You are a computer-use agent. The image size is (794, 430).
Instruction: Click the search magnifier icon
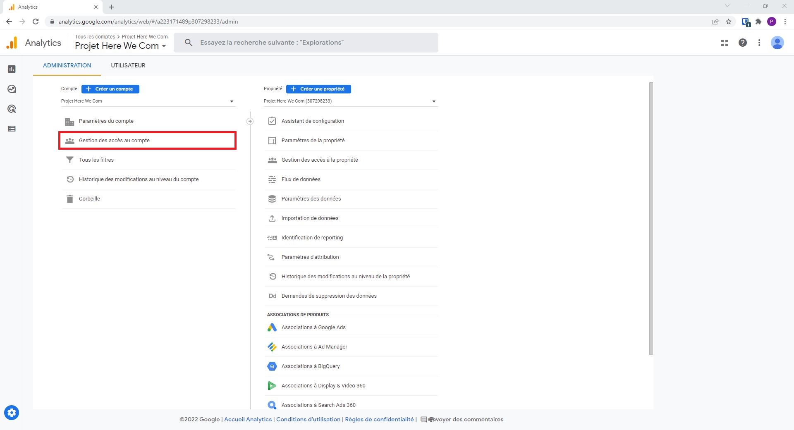(189, 43)
